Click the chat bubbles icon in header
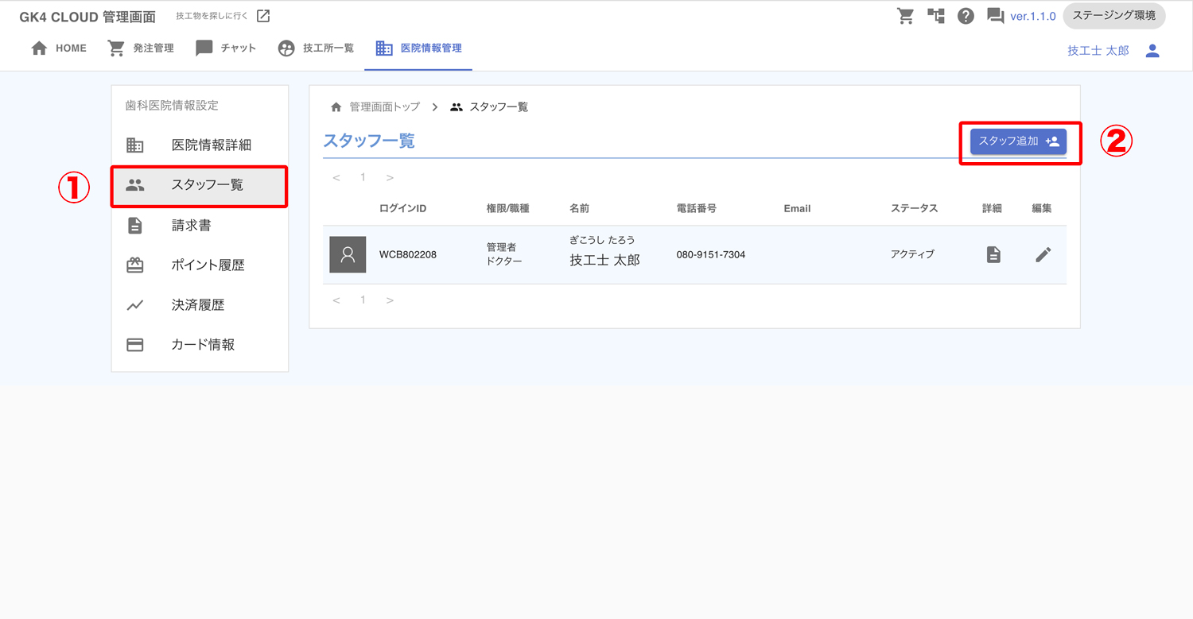1193x619 pixels. click(995, 17)
